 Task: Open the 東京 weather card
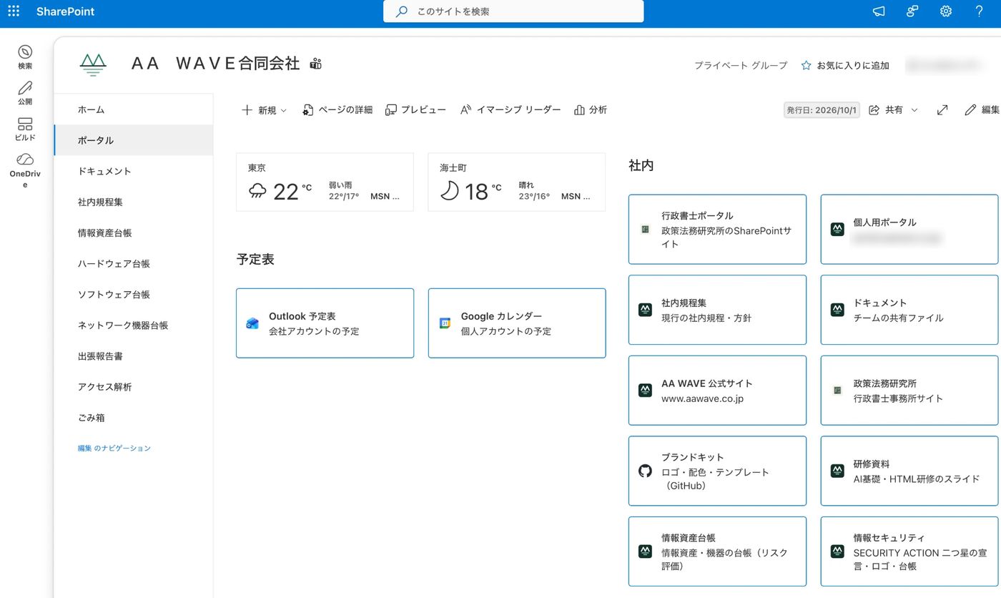(x=325, y=182)
